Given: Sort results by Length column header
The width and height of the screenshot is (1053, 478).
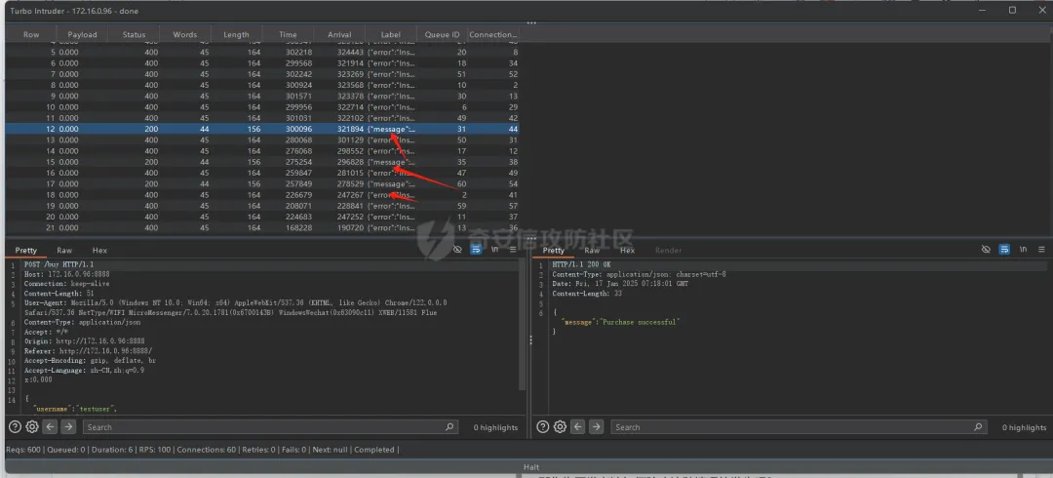Looking at the screenshot, I should (236, 34).
